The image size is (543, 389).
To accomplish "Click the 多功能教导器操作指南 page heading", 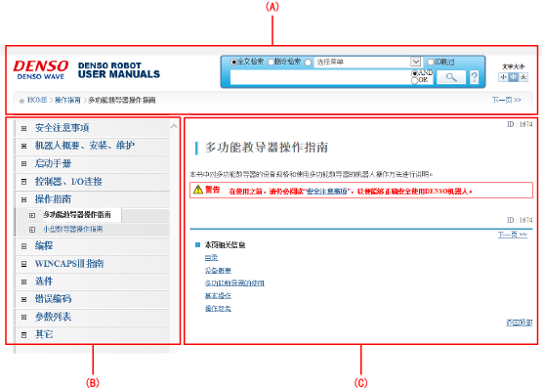I will (267, 148).
